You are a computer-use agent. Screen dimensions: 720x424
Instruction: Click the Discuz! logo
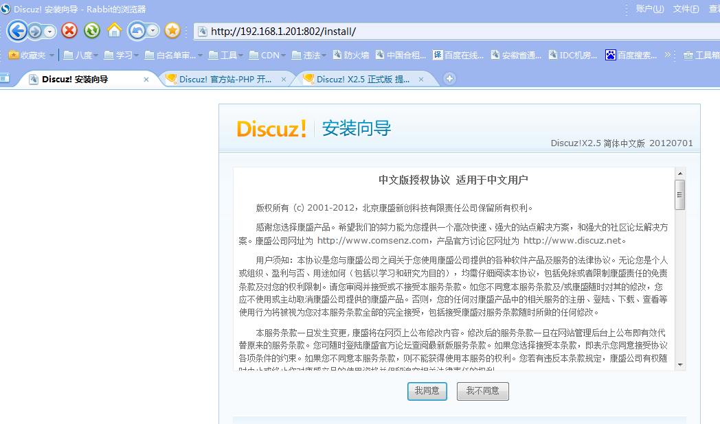coord(271,128)
